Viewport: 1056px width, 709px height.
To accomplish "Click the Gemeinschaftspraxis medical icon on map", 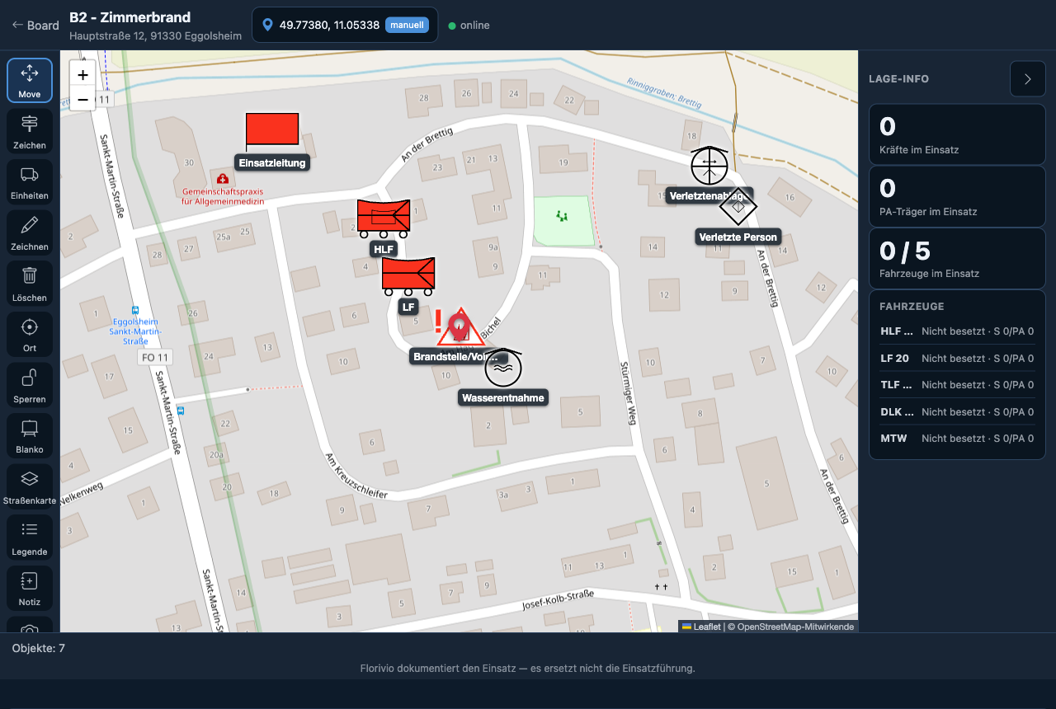I will click(222, 178).
